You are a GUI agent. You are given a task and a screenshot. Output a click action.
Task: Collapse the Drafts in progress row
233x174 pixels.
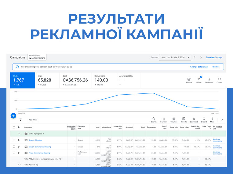click(x=20, y=134)
